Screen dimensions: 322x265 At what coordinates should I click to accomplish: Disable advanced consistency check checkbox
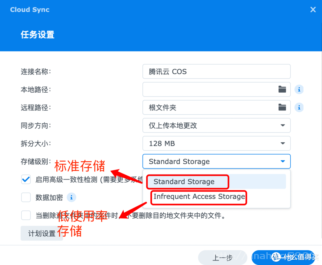point(26,180)
